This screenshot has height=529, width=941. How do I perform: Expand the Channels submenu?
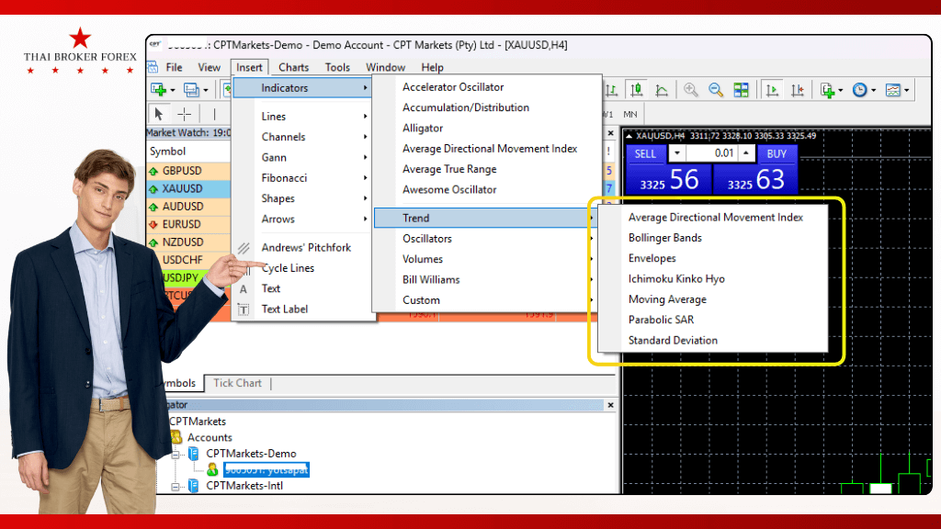[301, 137]
